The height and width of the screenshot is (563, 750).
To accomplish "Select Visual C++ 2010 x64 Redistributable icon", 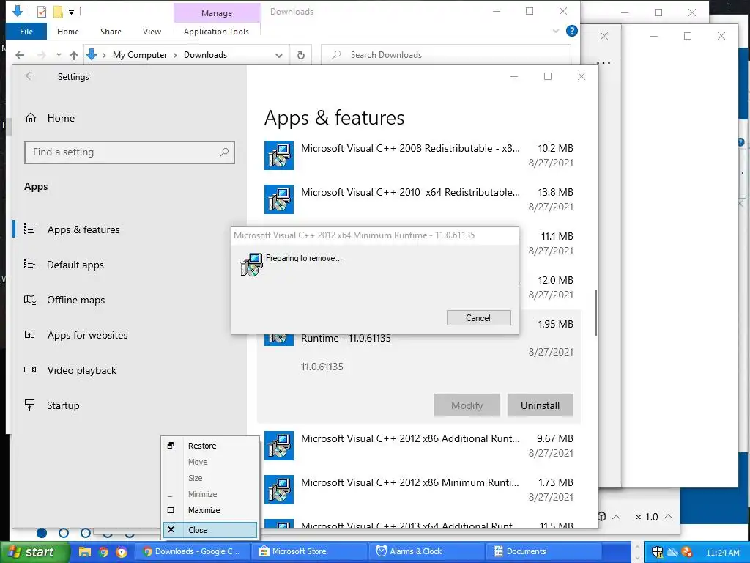I will coord(279,199).
